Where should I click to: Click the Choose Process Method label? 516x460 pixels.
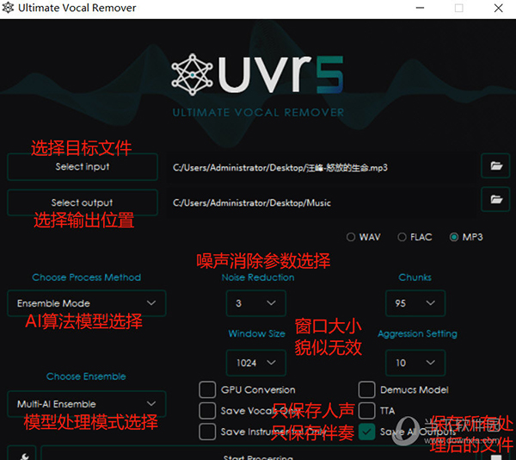[x=87, y=277]
